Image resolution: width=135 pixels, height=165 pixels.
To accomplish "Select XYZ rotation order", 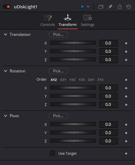I will pyautogui.click(x=54, y=80).
